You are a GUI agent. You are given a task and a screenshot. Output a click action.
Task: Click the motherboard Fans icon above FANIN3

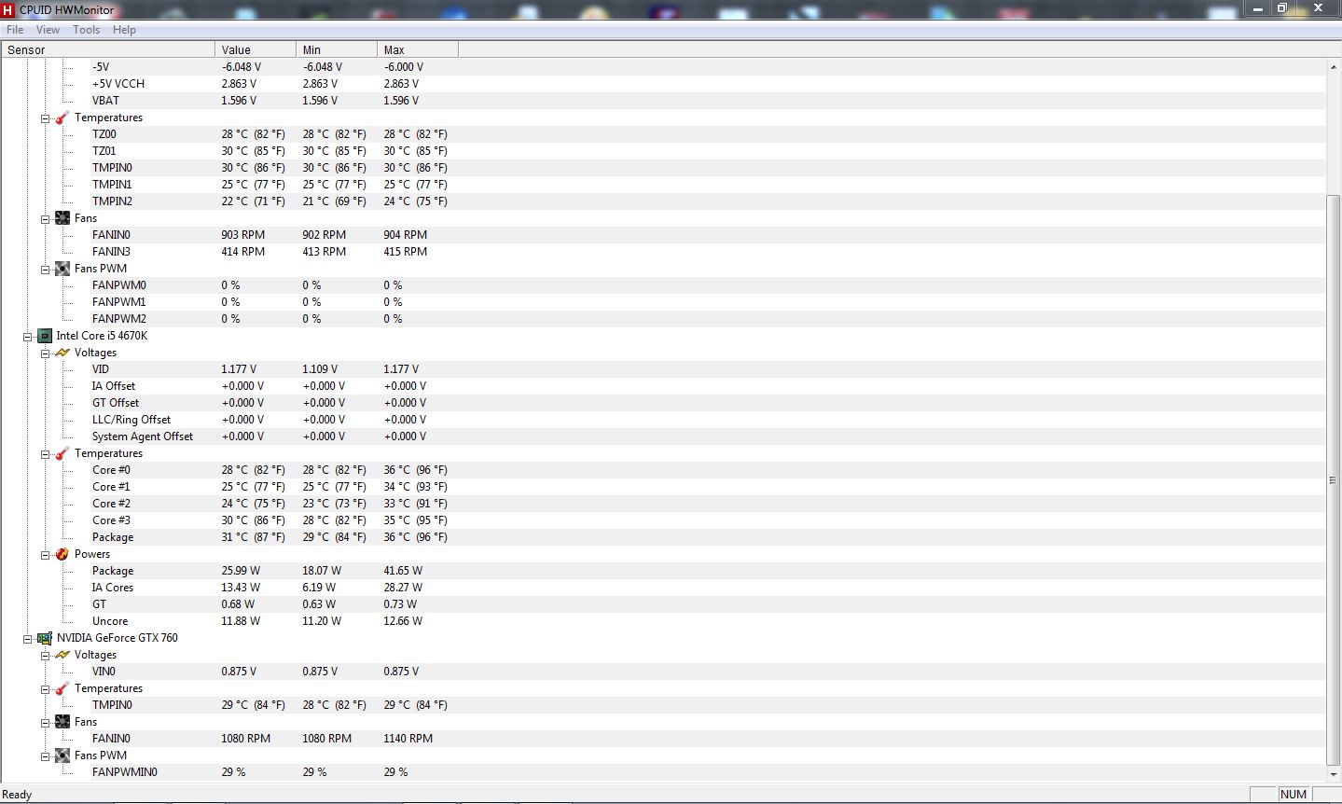(x=62, y=218)
